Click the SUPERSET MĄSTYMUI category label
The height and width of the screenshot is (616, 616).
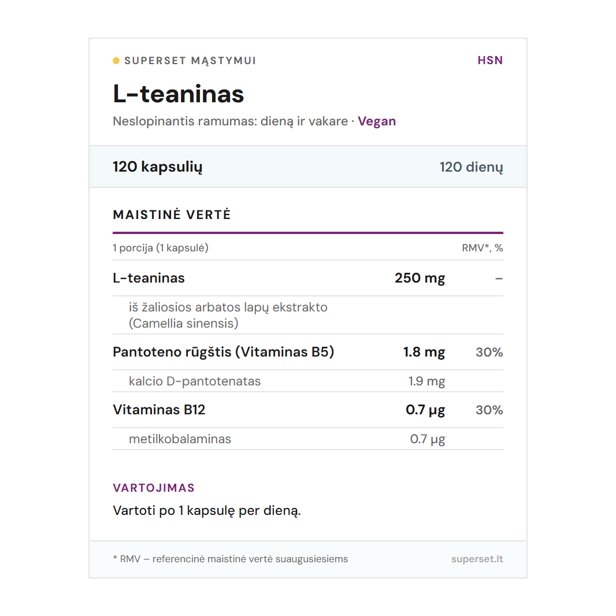coord(190,61)
